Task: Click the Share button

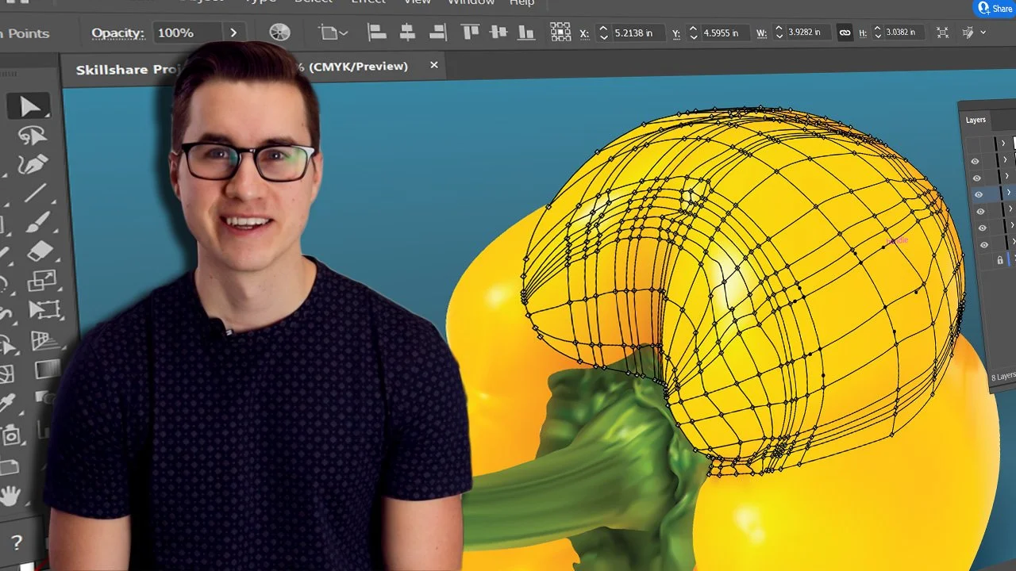Action: point(995,8)
